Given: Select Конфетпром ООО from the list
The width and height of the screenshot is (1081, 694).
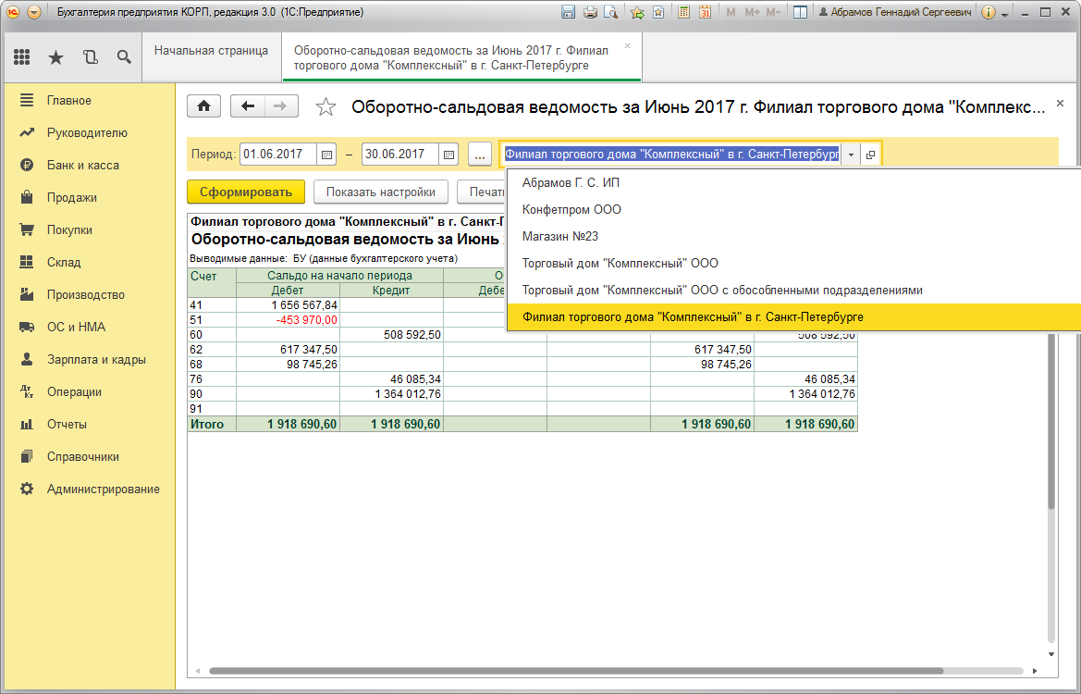Looking at the screenshot, I should [794, 210].
